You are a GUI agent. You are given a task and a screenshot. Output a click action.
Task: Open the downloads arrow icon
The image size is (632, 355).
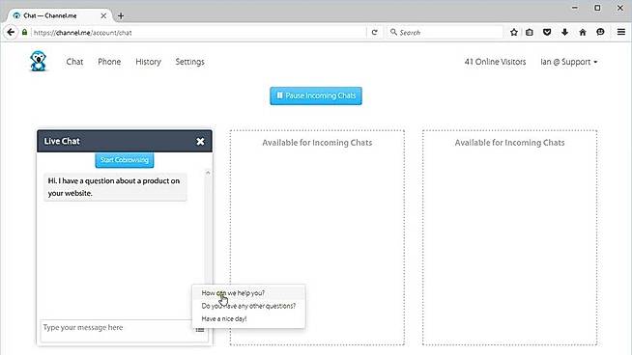(x=564, y=32)
